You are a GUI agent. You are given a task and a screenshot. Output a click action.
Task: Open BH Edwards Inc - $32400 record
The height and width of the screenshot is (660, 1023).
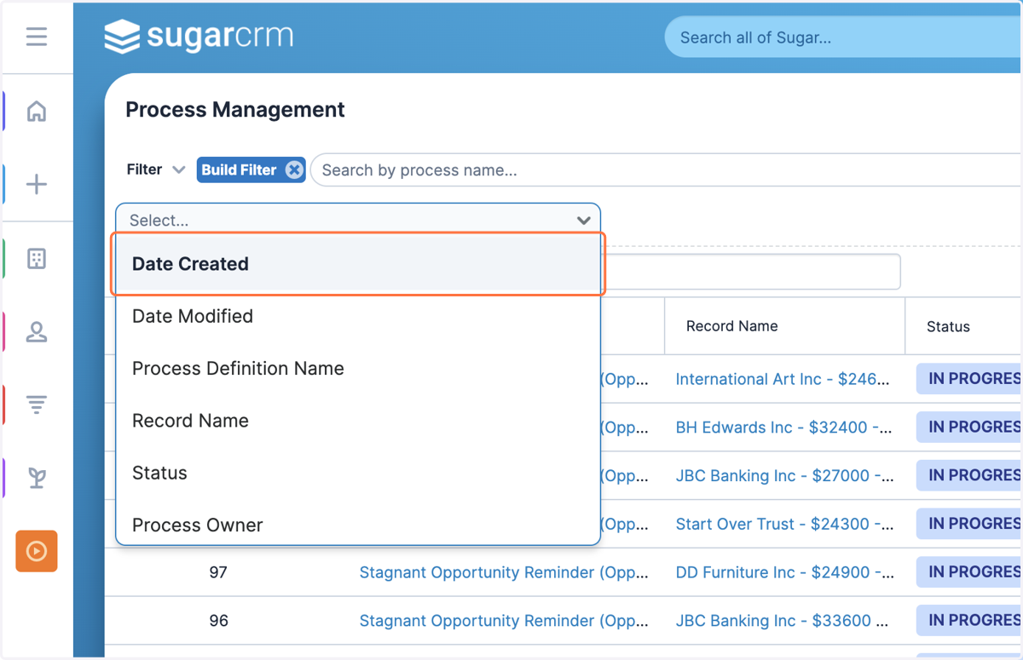(784, 428)
